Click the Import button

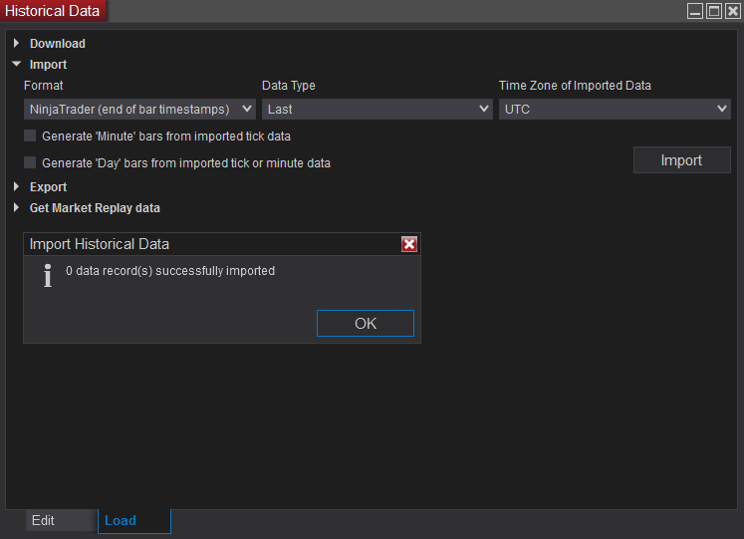[681, 160]
